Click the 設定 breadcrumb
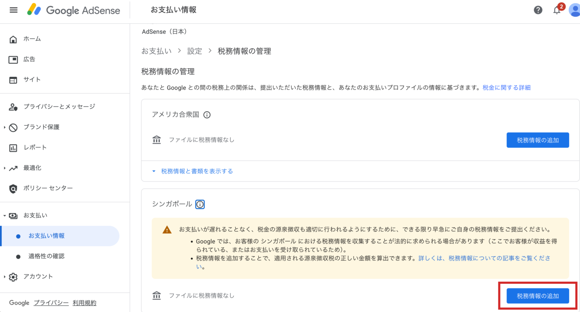 coord(195,51)
